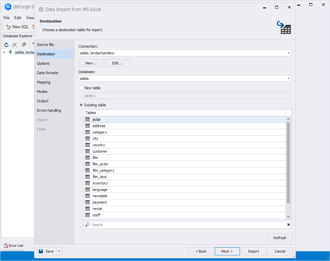Click the table icon next to city
The height and width of the screenshot is (261, 330).
(88, 139)
